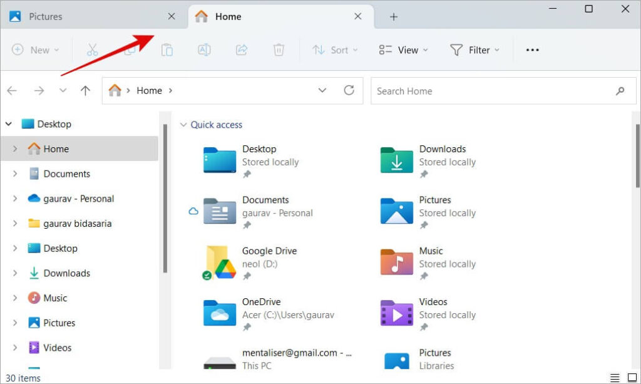Click the search magnifier icon

tap(620, 91)
